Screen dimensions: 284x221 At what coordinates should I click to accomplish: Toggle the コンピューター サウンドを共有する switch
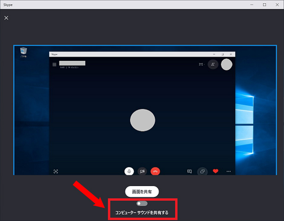coord(142,204)
